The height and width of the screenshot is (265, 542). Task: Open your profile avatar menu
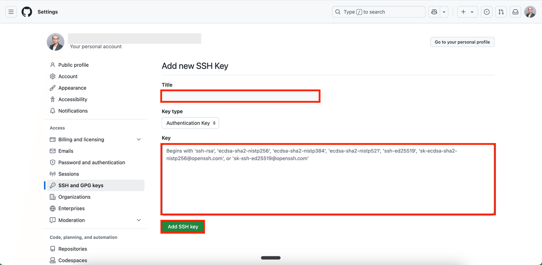click(x=530, y=12)
